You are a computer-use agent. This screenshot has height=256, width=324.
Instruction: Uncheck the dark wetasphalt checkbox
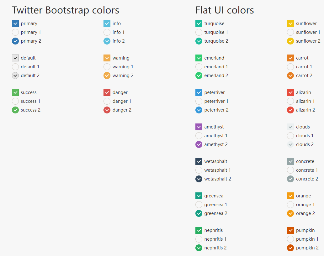pyautogui.click(x=199, y=161)
